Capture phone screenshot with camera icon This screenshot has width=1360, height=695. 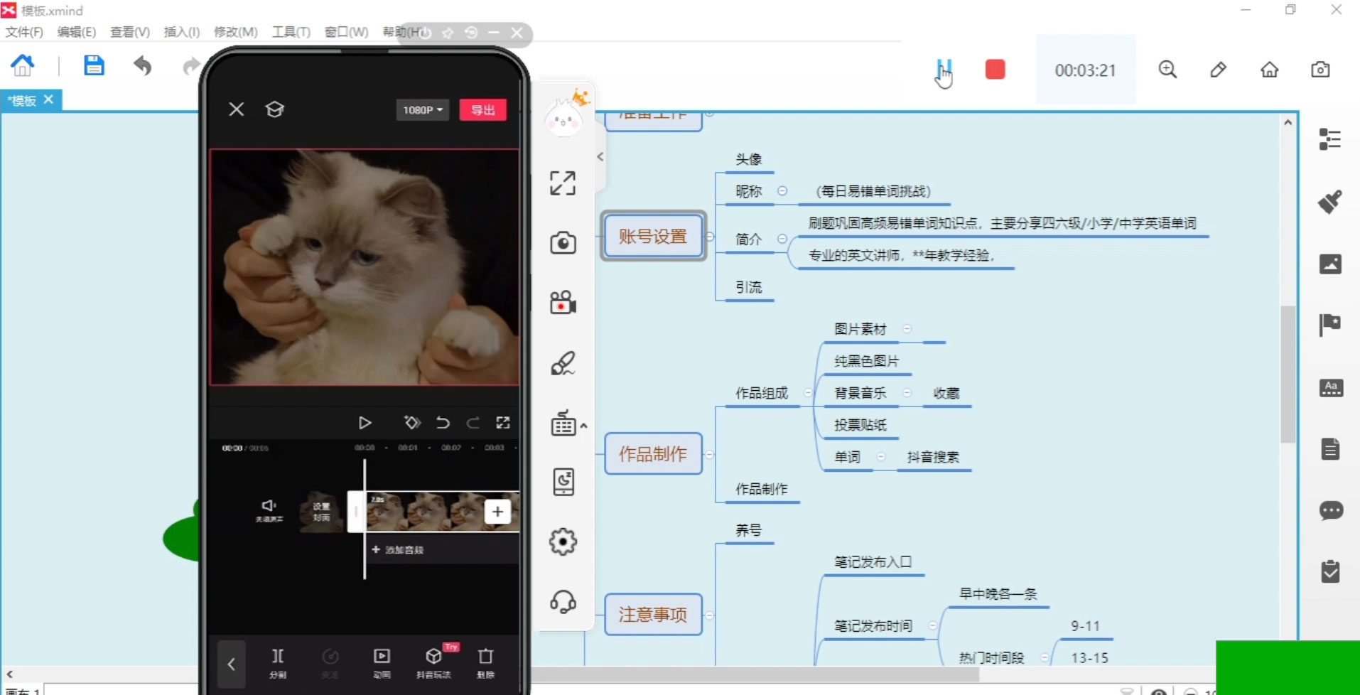point(563,243)
